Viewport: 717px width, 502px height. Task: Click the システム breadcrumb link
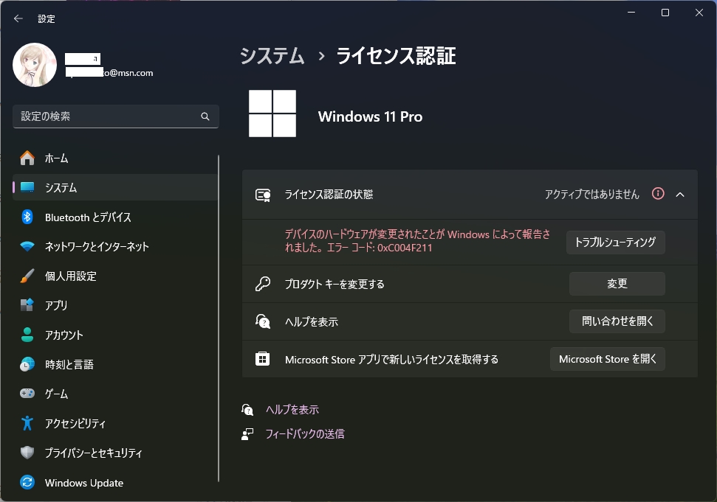pos(272,56)
